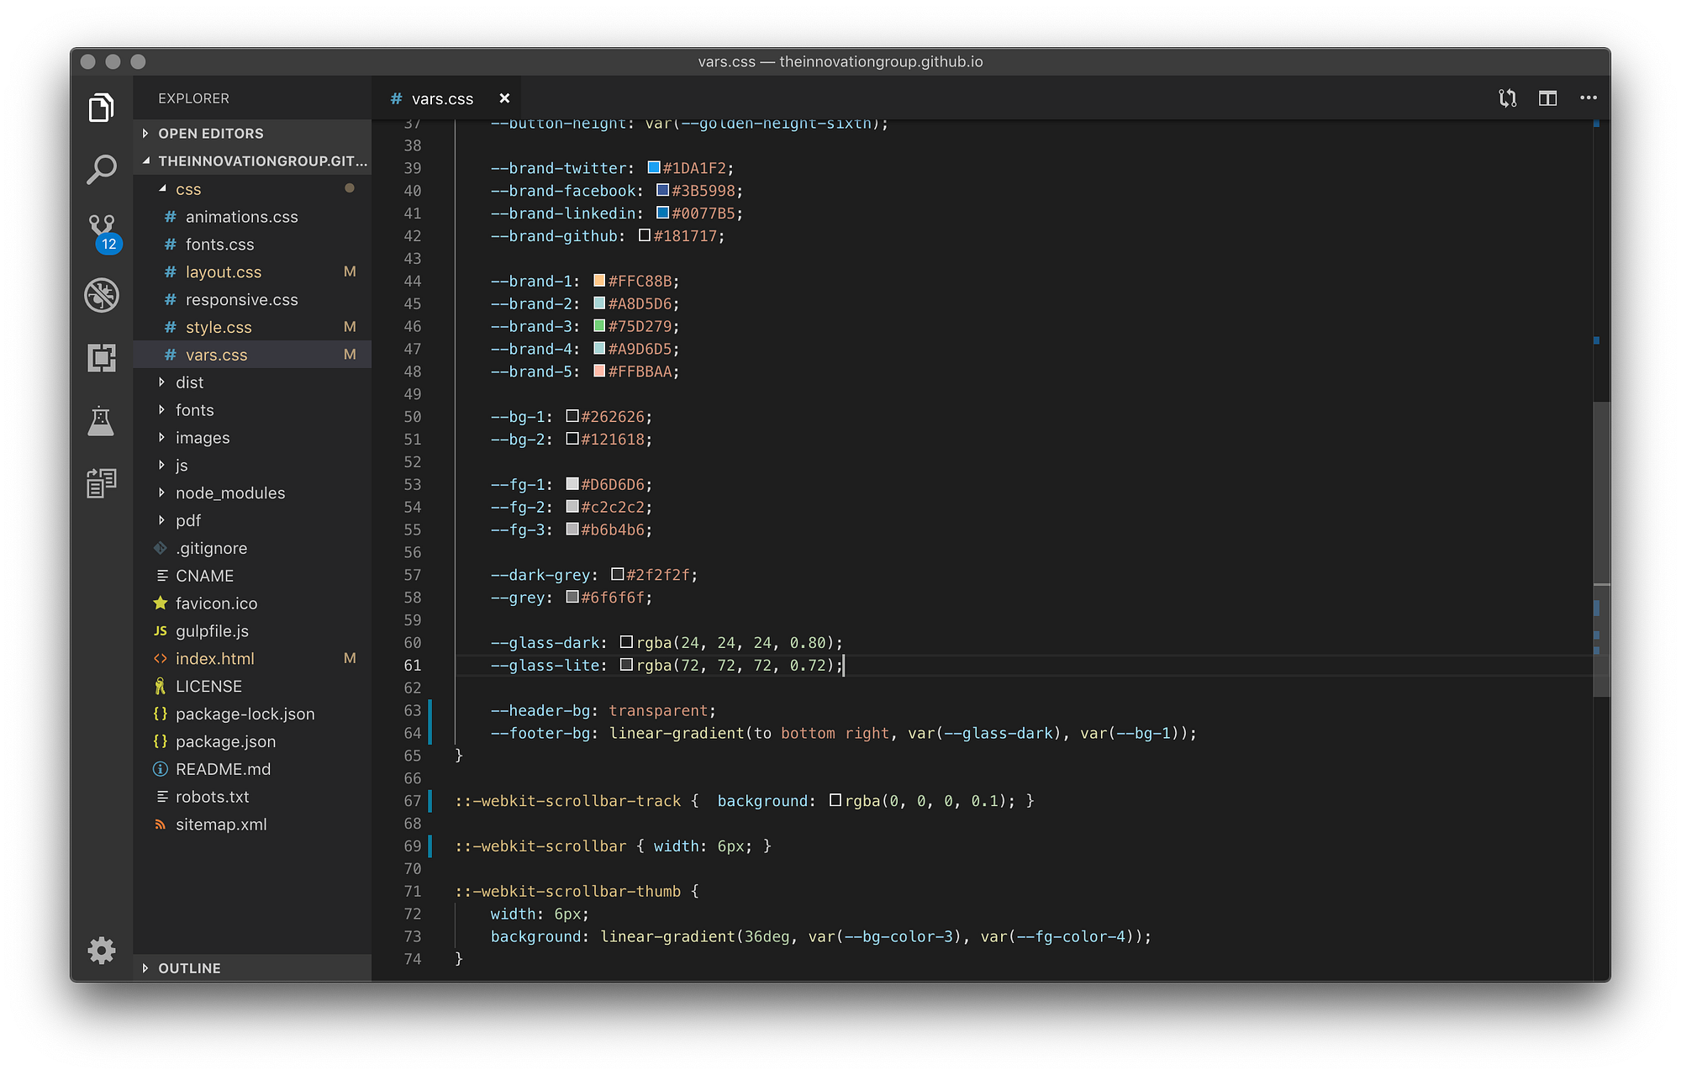Screen dimensions: 1681x1075
Task: Open the gulpfile.js file
Action: pyautogui.click(x=212, y=631)
